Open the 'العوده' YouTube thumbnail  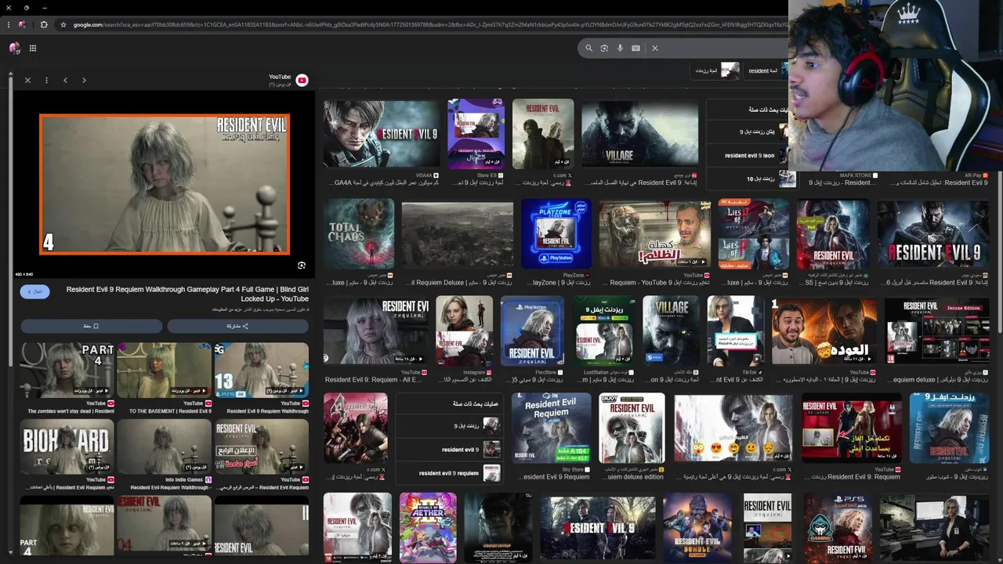click(824, 330)
